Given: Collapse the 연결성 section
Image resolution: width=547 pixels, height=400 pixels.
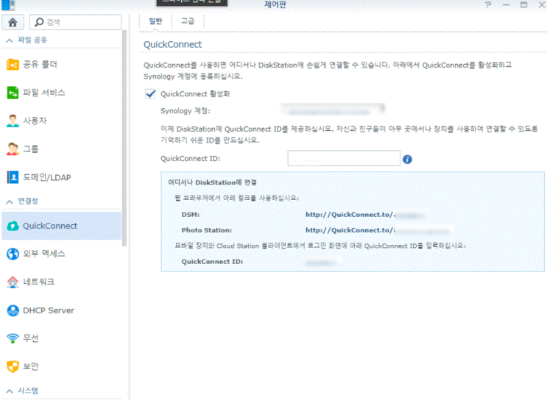Looking at the screenshot, I should [10, 201].
